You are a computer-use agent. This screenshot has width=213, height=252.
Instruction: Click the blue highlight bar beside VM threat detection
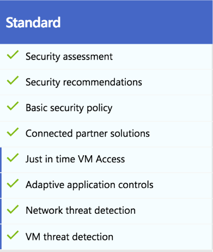tap(1, 237)
